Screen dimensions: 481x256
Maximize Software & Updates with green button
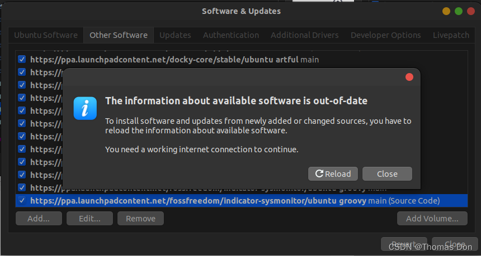[x=458, y=11]
